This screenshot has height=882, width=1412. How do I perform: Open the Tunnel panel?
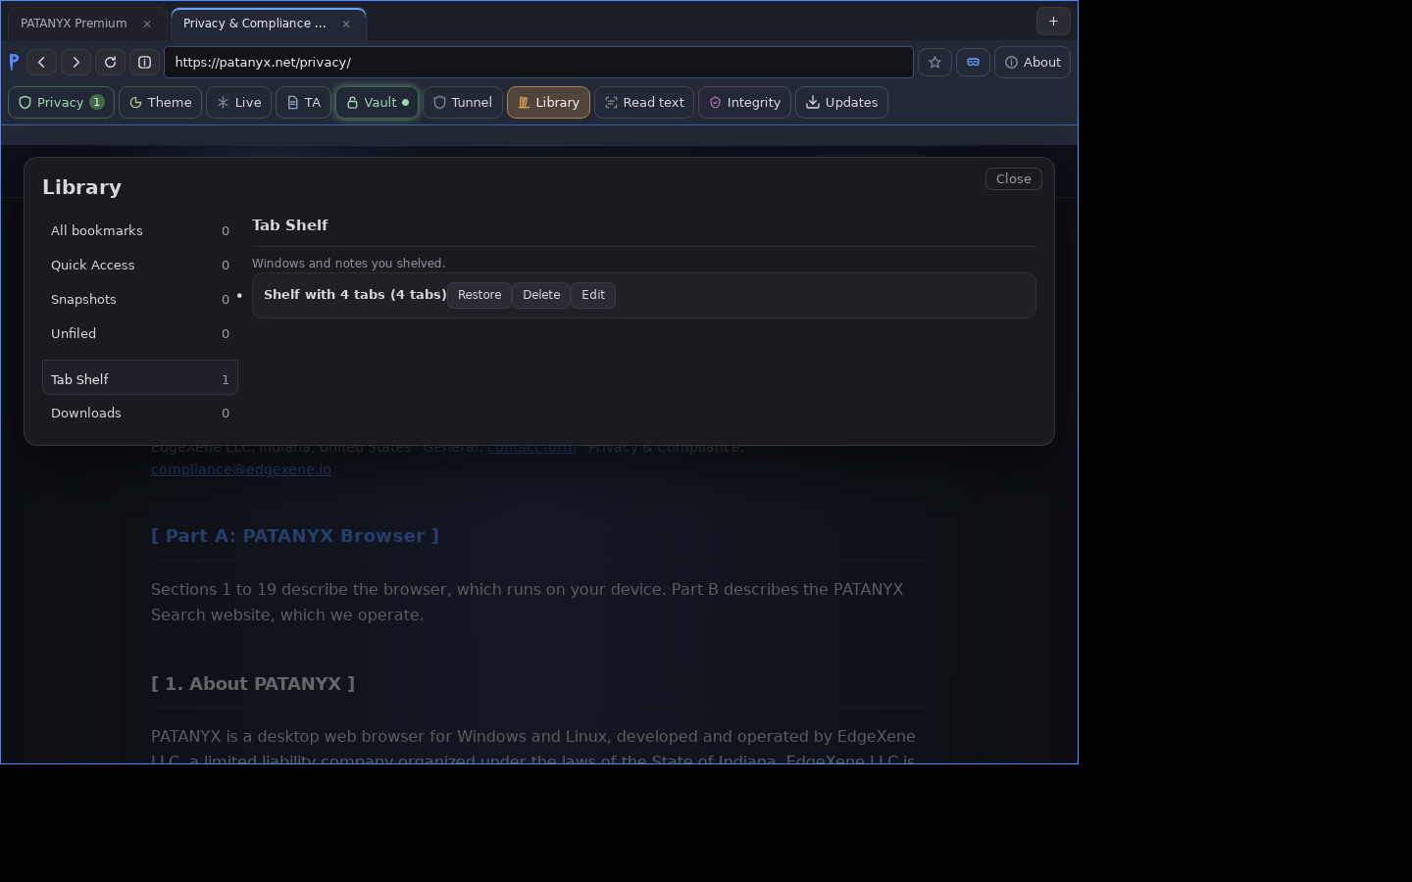coord(463,102)
